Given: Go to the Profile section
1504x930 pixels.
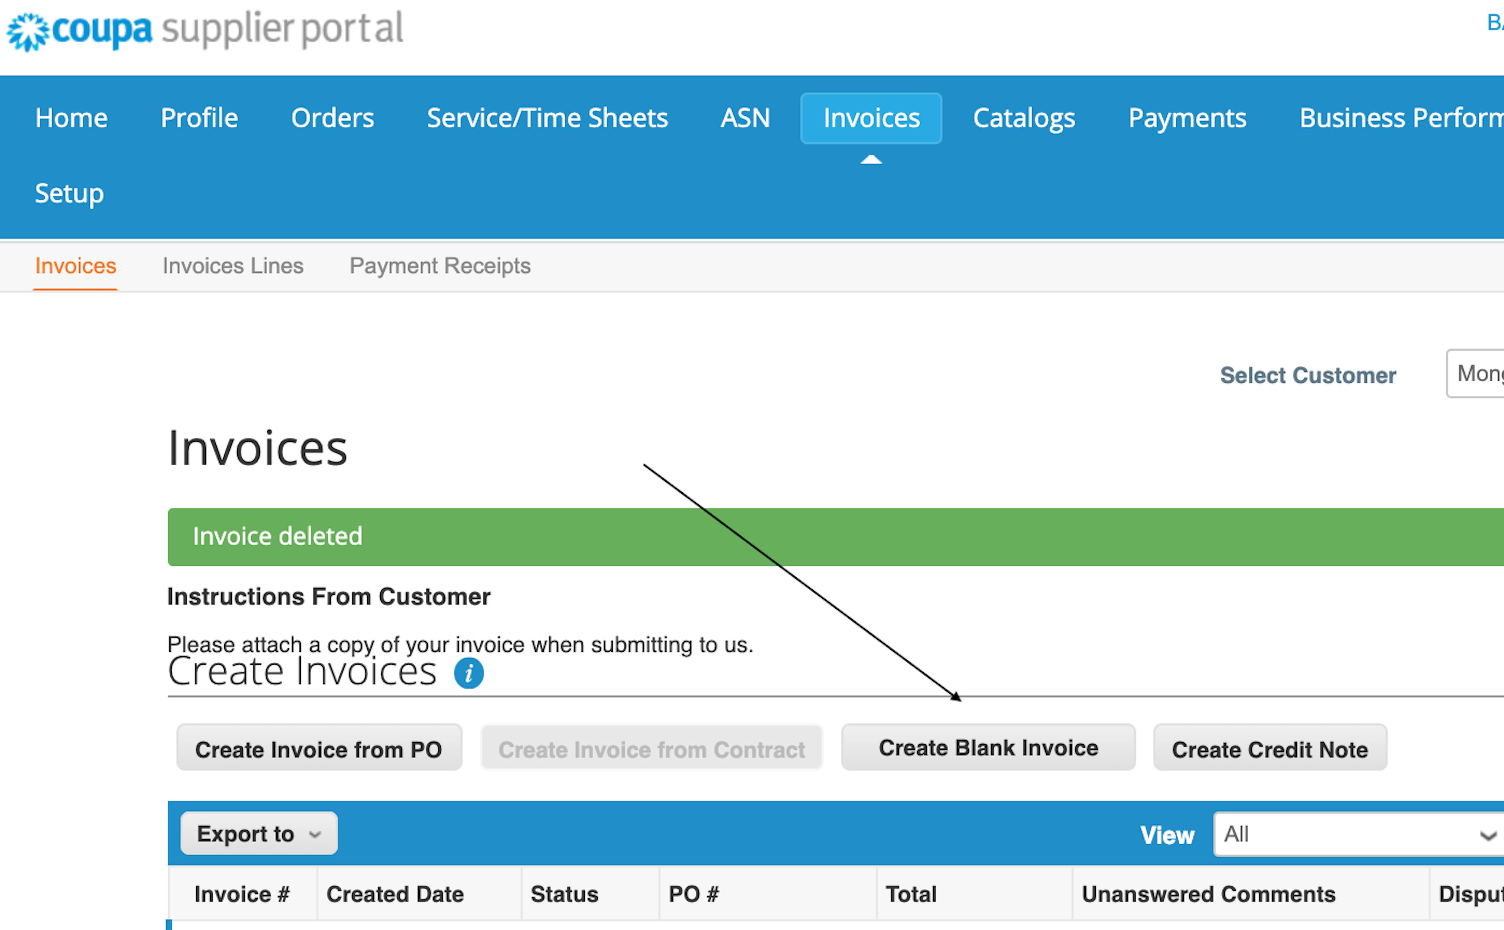Looking at the screenshot, I should tap(199, 118).
